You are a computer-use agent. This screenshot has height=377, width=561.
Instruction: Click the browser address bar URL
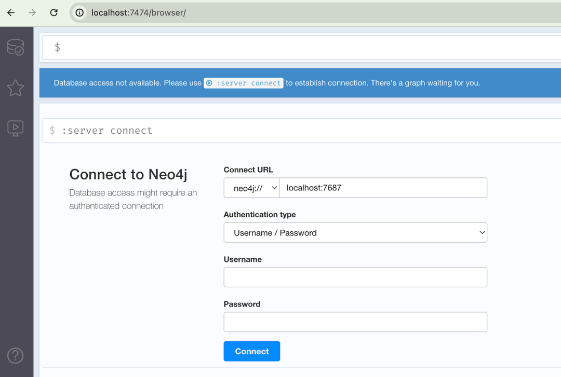138,13
